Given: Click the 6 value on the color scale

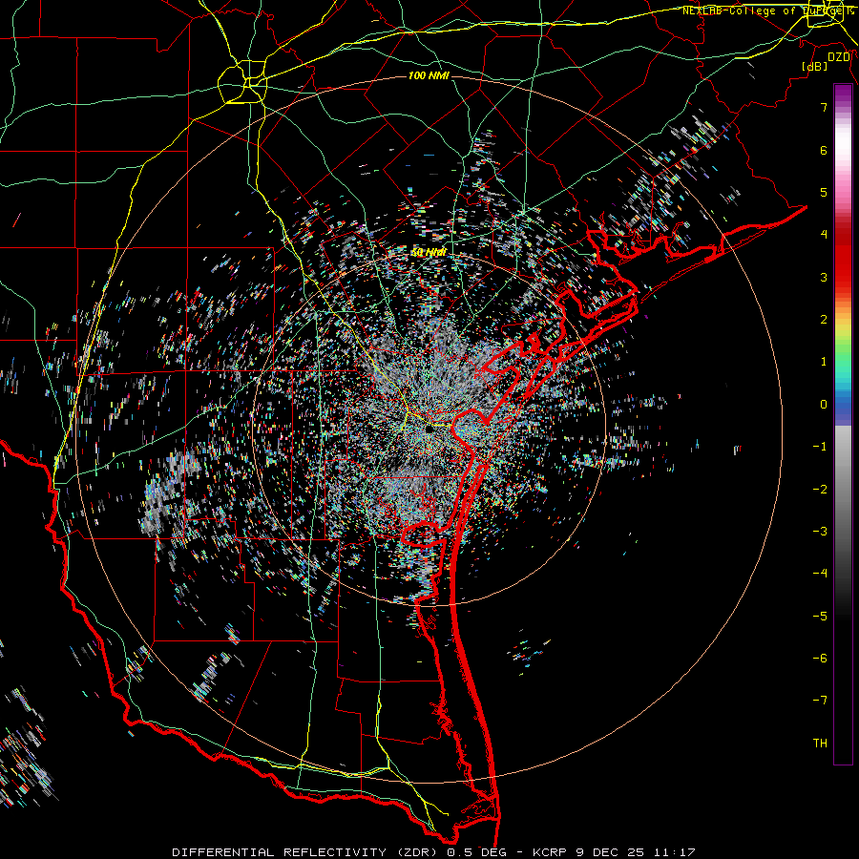Looking at the screenshot, I should click(x=824, y=150).
